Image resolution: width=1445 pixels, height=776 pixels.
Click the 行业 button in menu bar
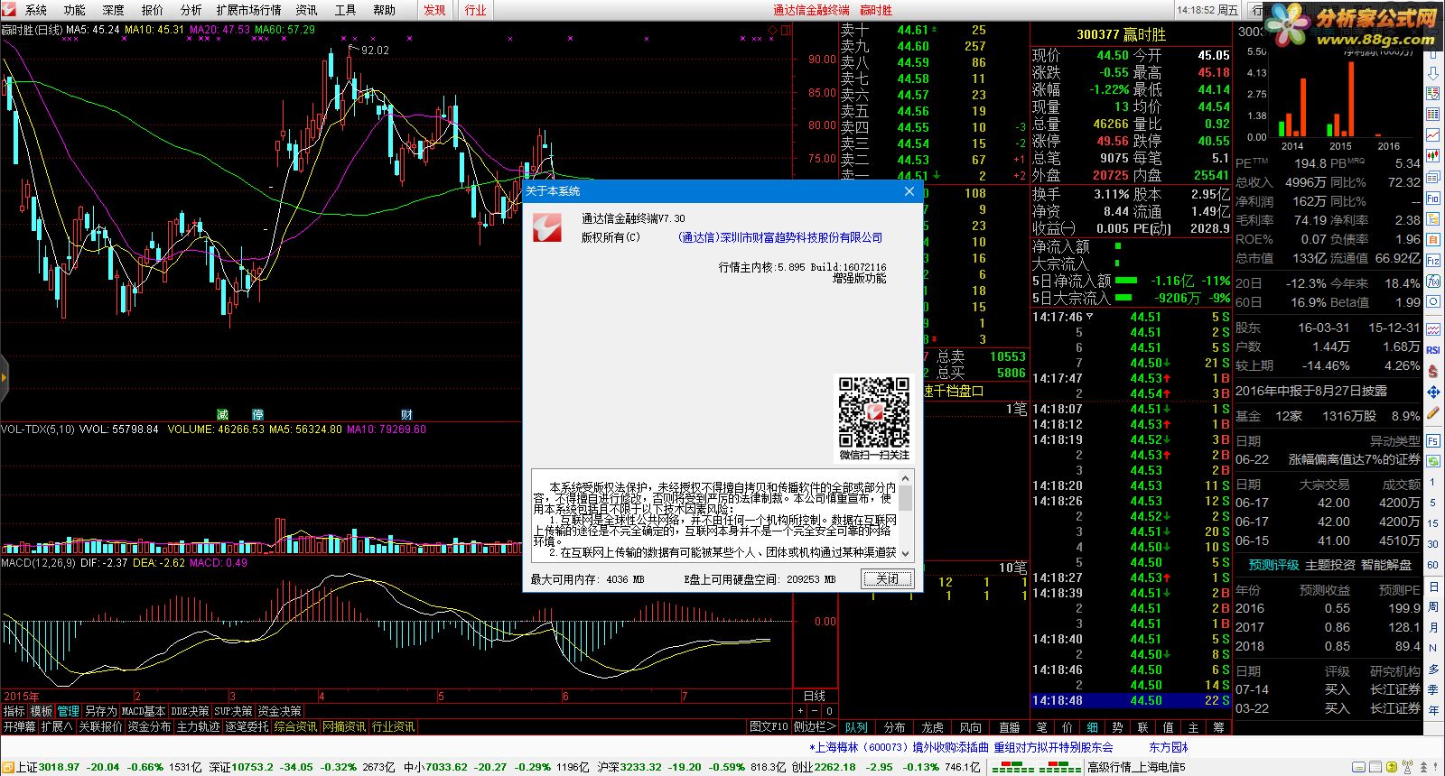(x=475, y=10)
